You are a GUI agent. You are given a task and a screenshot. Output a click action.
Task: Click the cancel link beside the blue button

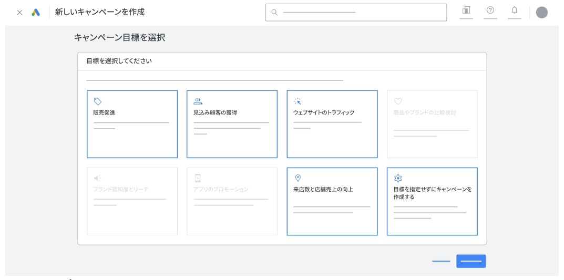pyautogui.click(x=441, y=261)
